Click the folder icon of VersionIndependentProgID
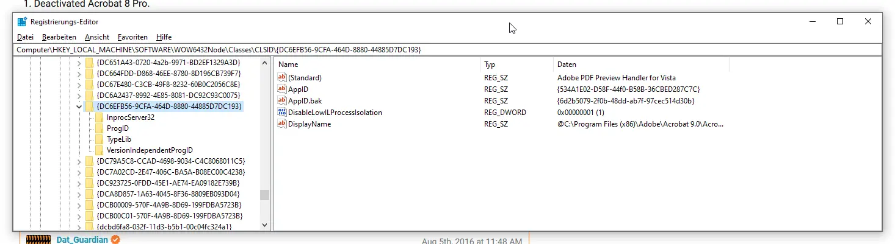The width and height of the screenshot is (895, 244). click(100, 150)
